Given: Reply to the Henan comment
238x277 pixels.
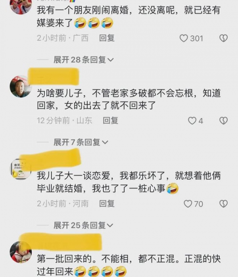Looking at the screenshot, I should pos(107,204).
